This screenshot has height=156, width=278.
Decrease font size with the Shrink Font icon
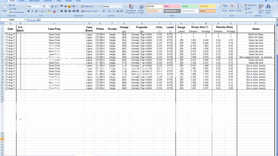coord(56,6)
